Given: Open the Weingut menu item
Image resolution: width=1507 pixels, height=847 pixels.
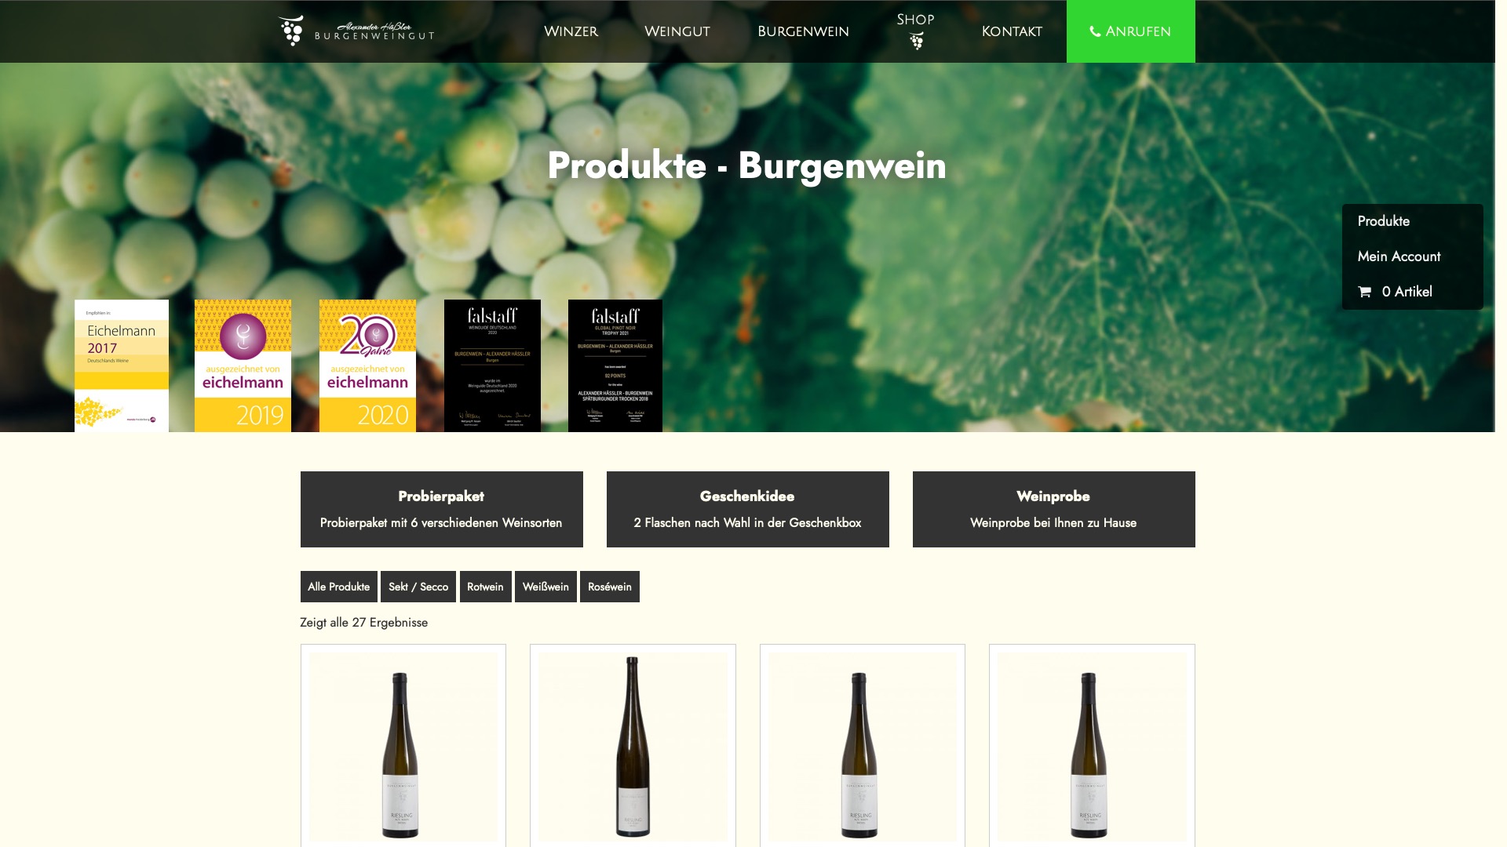Looking at the screenshot, I should (677, 31).
